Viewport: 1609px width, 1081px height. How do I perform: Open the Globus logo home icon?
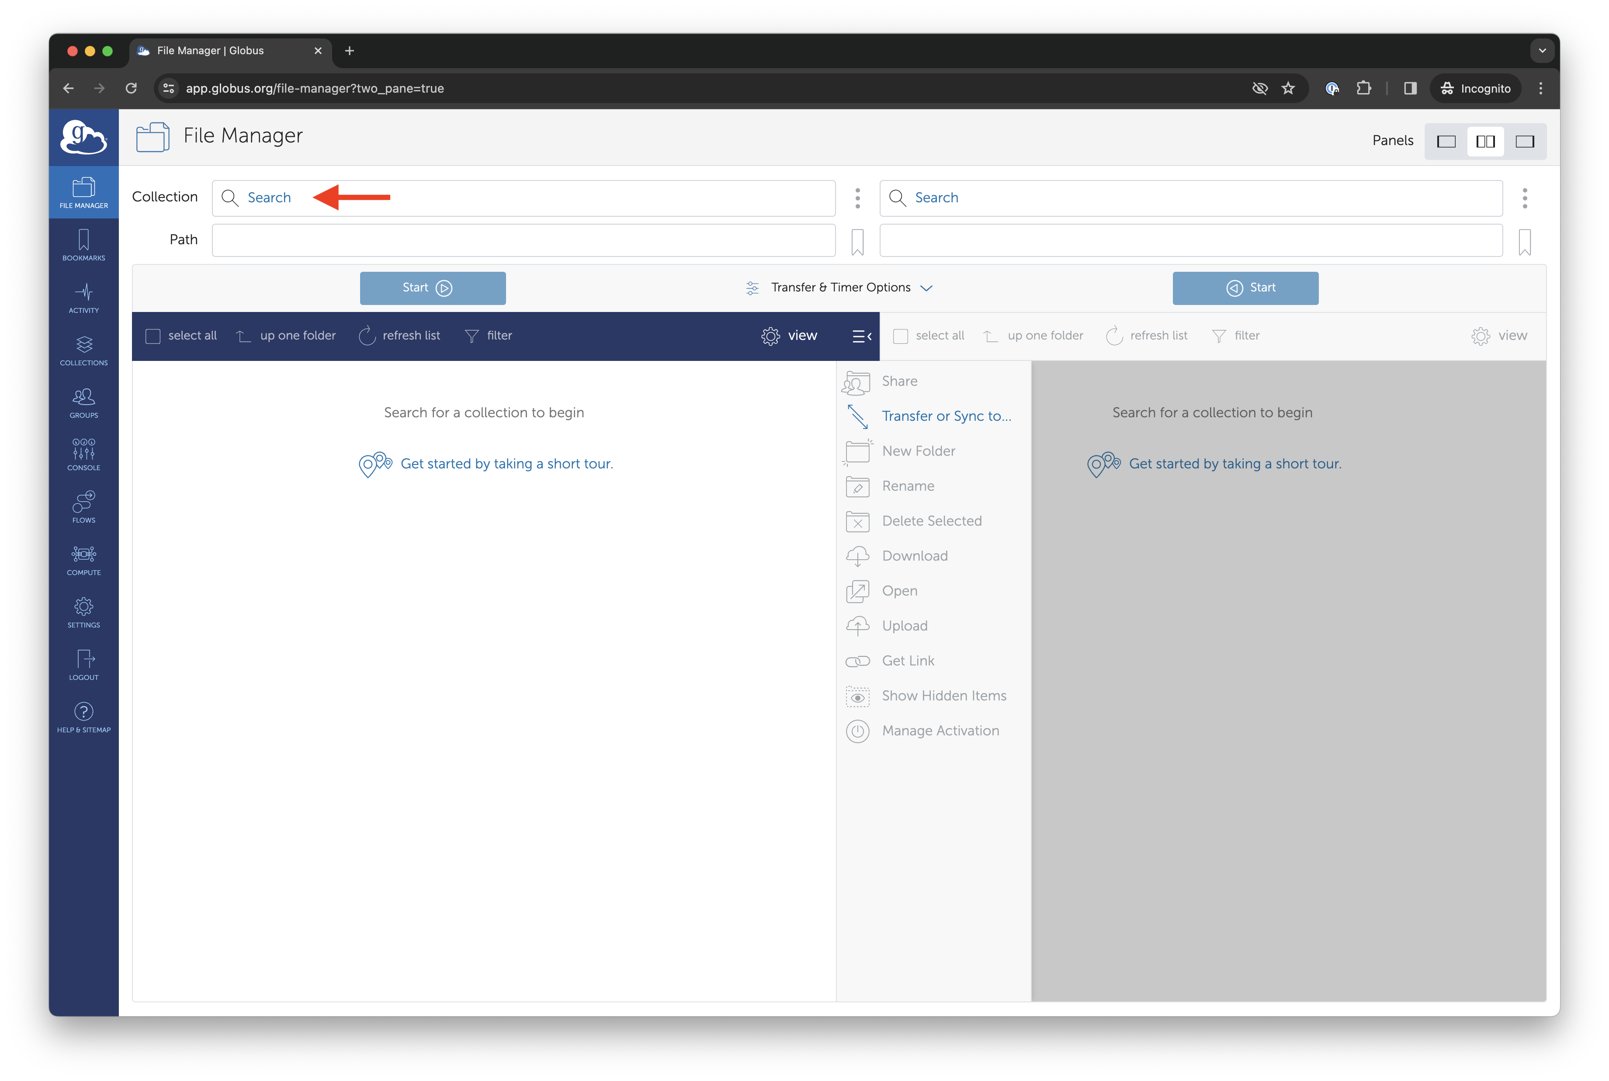pos(83,137)
